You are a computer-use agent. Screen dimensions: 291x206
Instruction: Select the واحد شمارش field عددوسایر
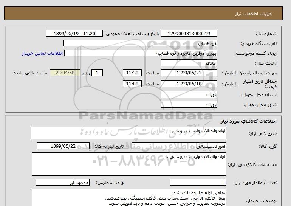[x=62, y=183]
